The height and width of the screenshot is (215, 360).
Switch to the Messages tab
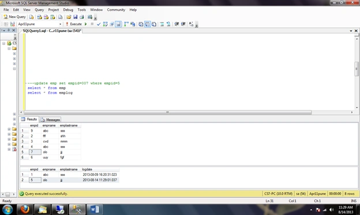coord(50,120)
